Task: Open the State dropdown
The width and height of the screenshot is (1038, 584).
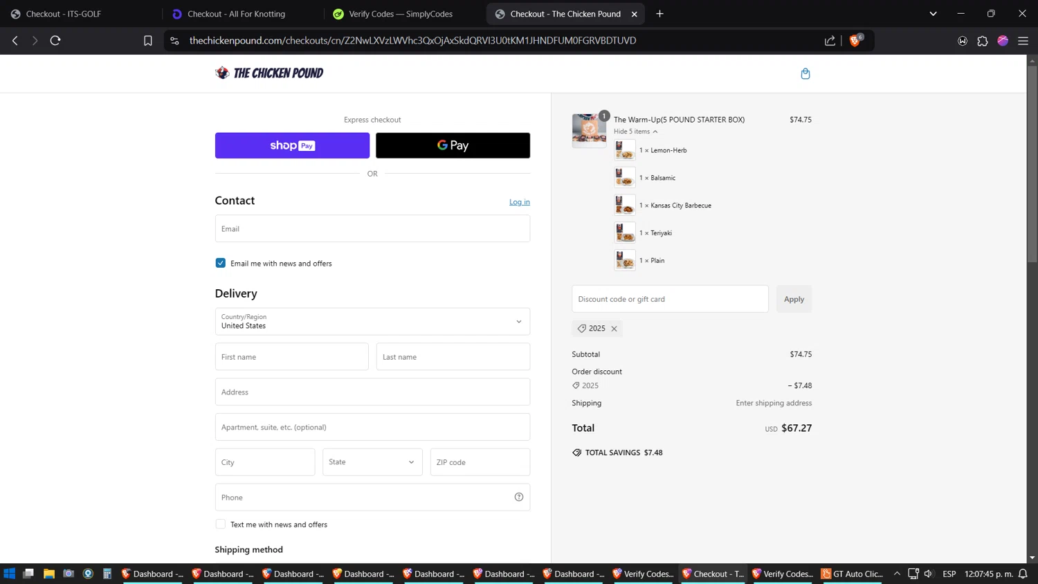Action: point(372,462)
